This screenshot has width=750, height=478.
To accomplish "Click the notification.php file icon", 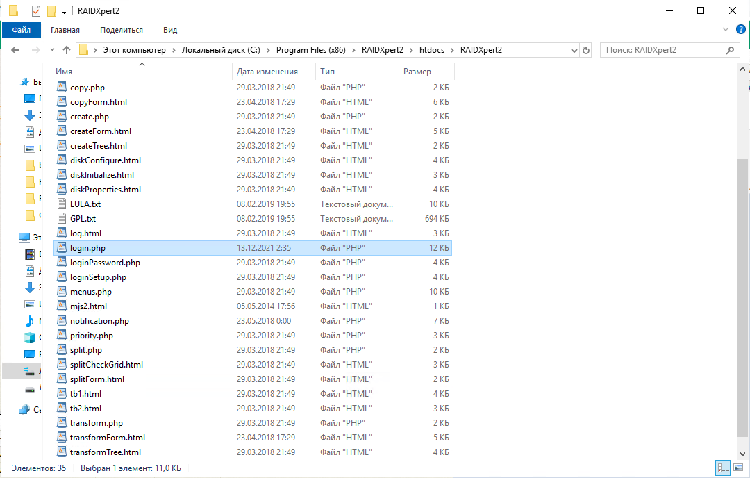I will [62, 320].
